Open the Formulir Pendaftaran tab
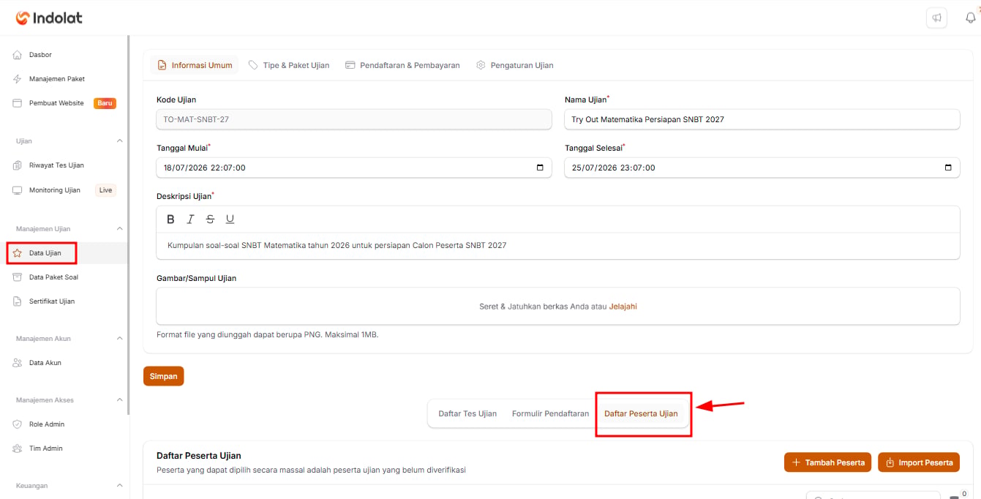The width and height of the screenshot is (981, 499). click(550, 413)
